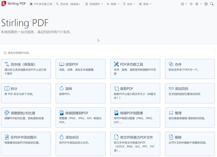The image size is (217, 157).
Task: Open the 浏览PDF card title
Action: point(72,64)
